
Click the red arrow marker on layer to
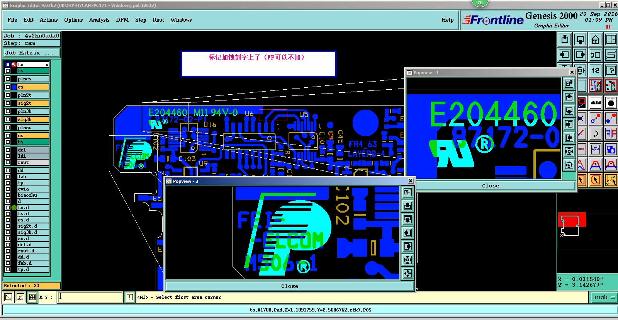tap(14, 65)
